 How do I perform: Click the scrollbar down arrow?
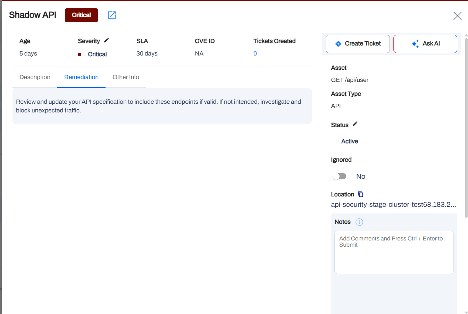pos(466,312)
